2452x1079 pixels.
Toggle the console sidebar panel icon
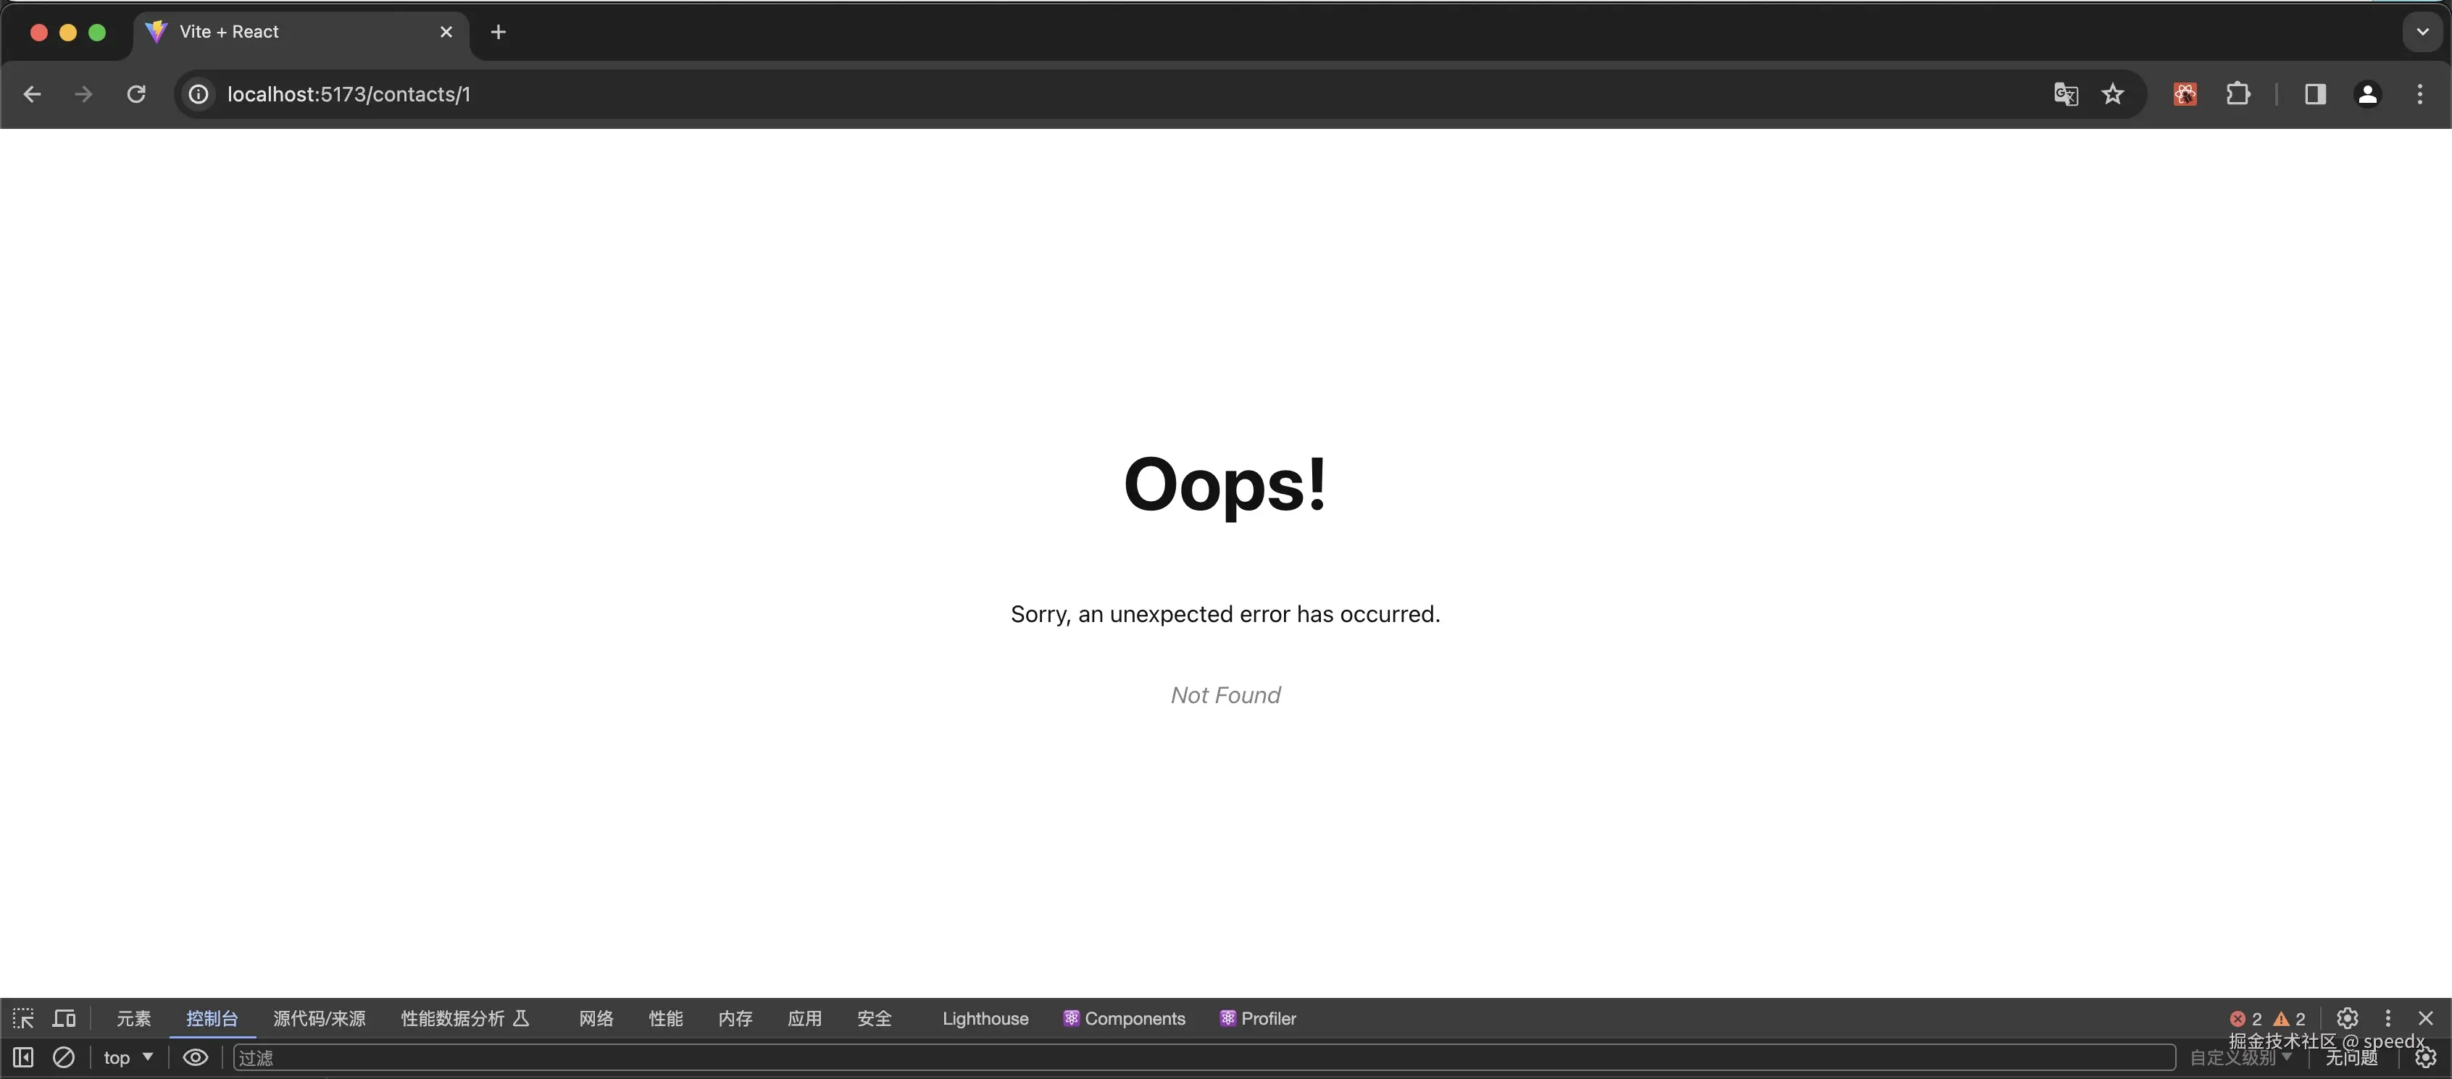tap(23, 1057)
